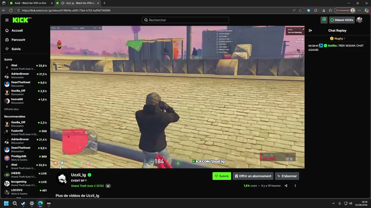The width and height of the screenshot is (371, 208).
Task: Open Windows taskbar search
Action: (15, 203)
